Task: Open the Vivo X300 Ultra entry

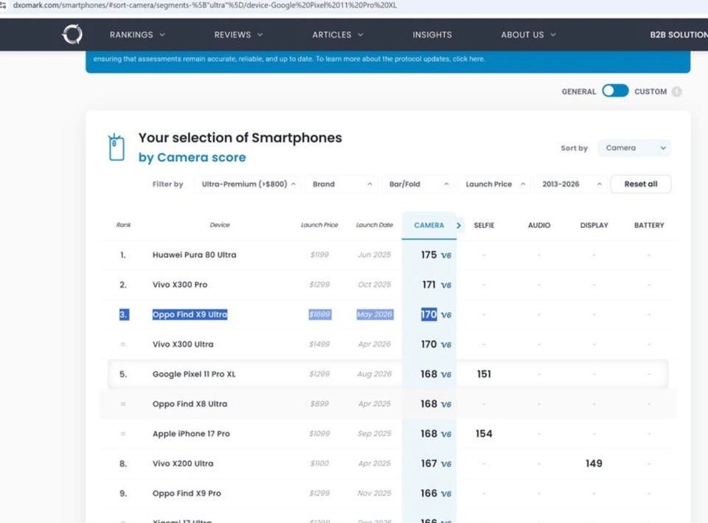Action: point(183,344)
